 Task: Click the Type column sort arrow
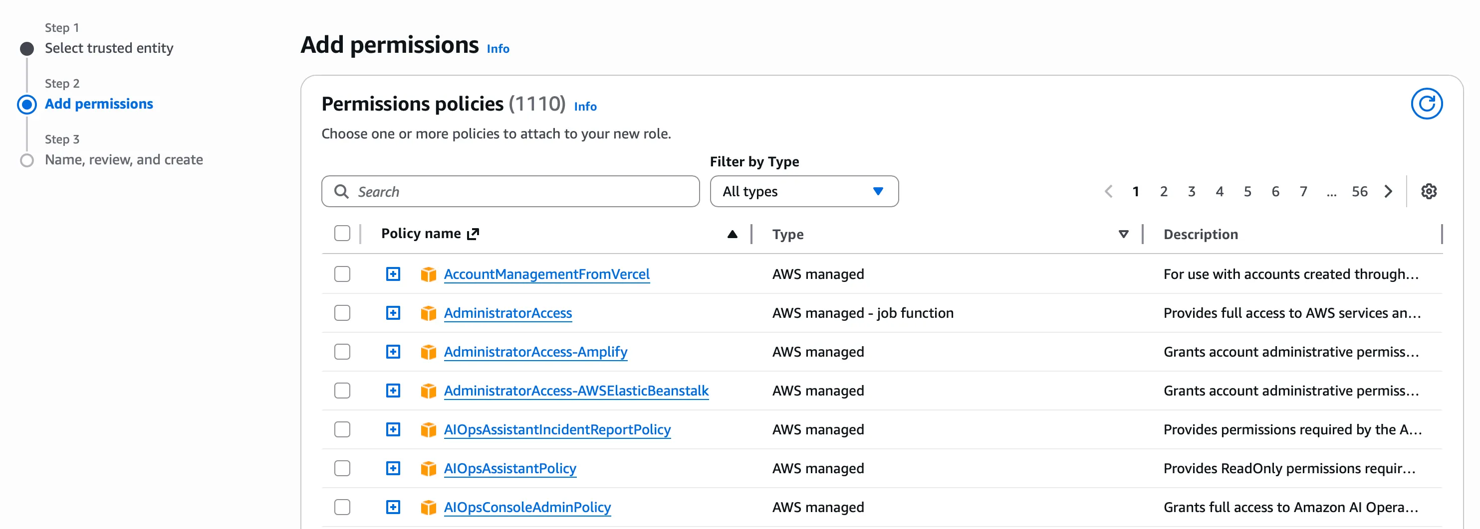click(x=1123, y=234)
